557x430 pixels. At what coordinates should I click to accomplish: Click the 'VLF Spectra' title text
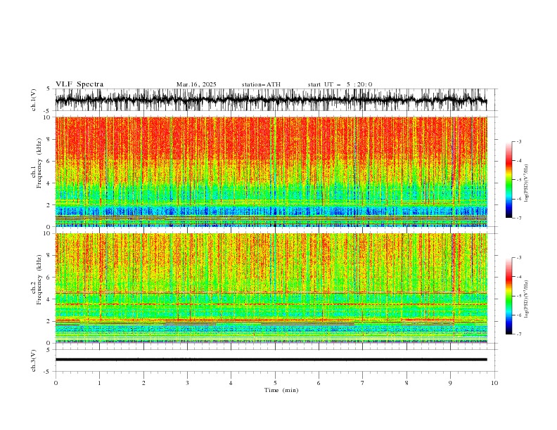[x=79, y=84]
